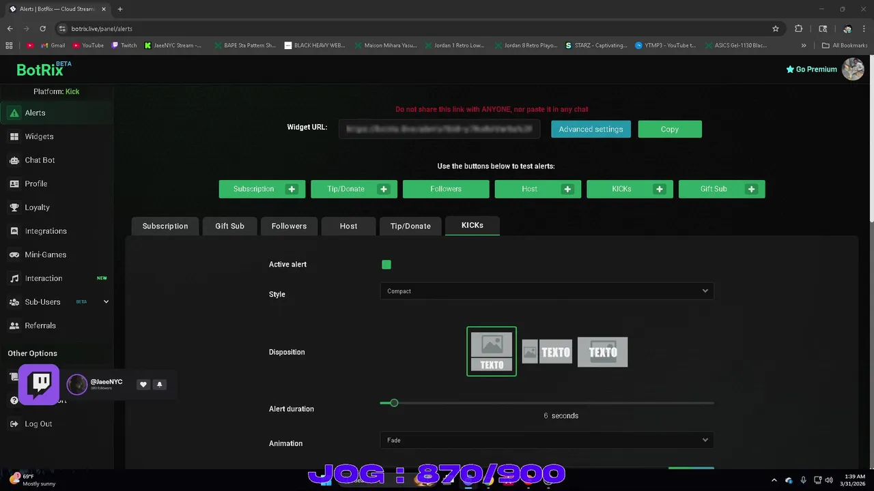Switch to the Gift Sub settings tab

229,226
